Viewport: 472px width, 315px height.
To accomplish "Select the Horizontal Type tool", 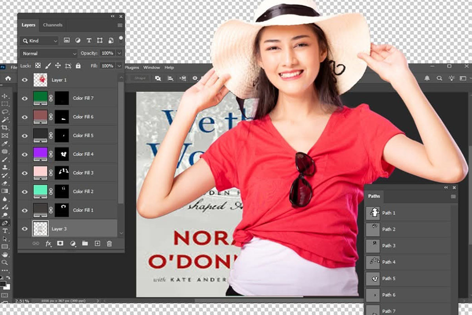I will 5,231.
